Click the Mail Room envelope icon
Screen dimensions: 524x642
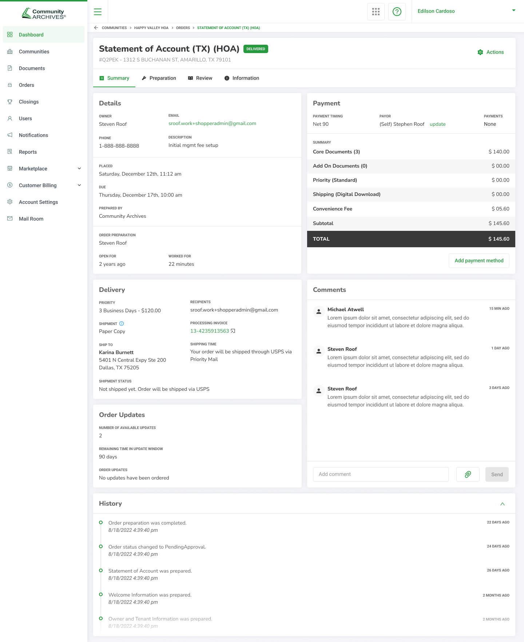(x=10, y=219)
